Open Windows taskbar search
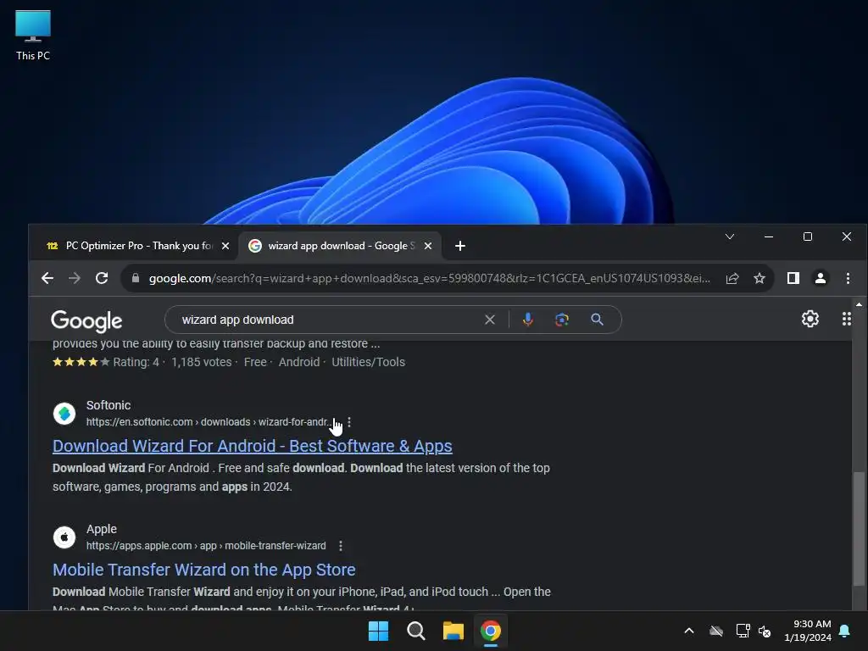This screenshot has height=651, width=868. point(415,631)
